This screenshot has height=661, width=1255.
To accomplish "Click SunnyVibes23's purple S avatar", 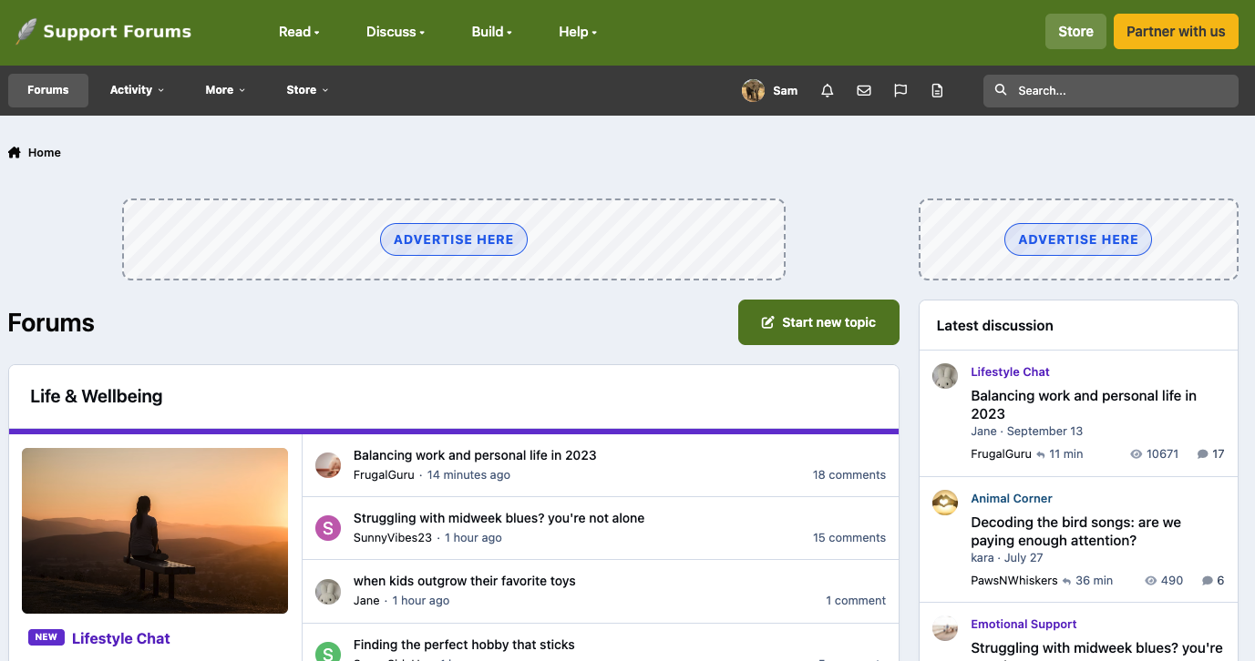I will (327, 528).
